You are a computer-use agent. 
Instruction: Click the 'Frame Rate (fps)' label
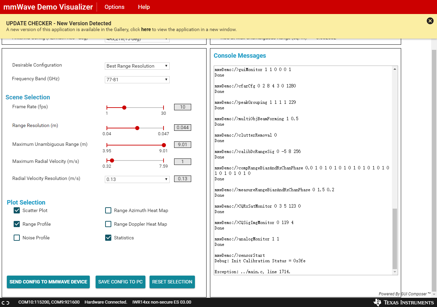point(30,107)
